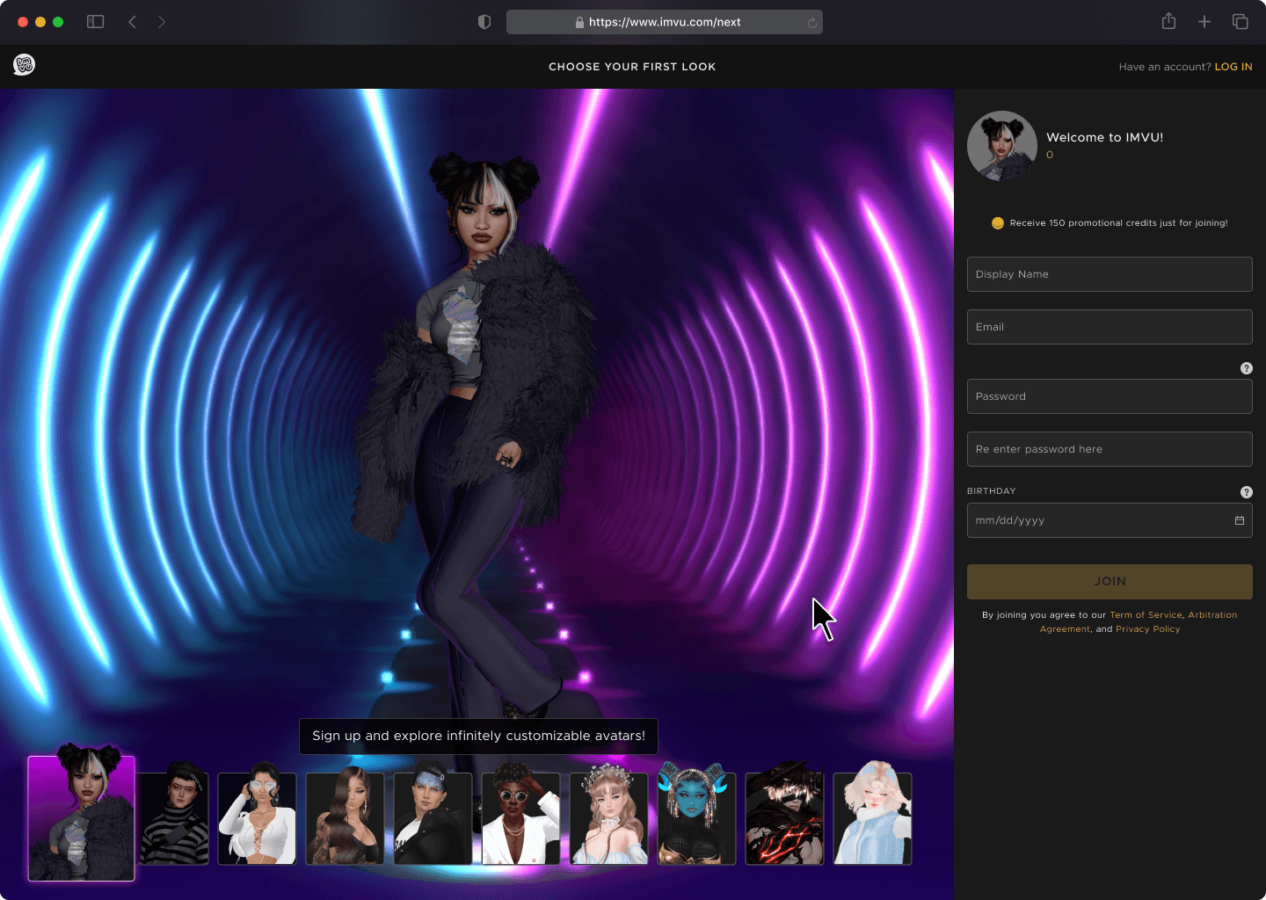Click the address bar URL field
1266x900 pixels.
pyautogui.click(x=665, y=22)
